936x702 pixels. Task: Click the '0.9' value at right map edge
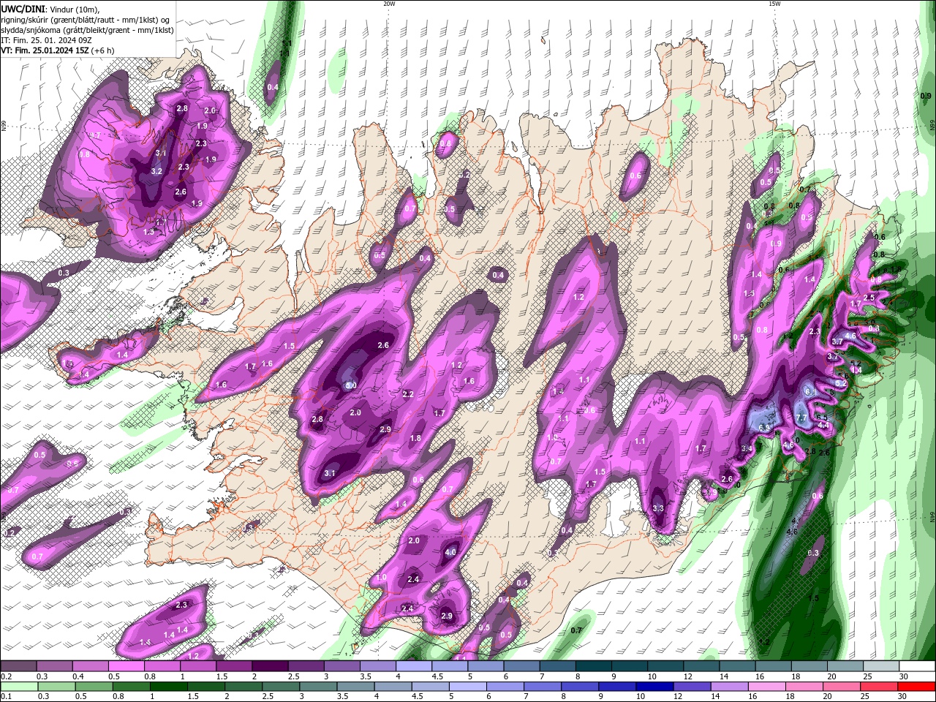coord(926,97)
